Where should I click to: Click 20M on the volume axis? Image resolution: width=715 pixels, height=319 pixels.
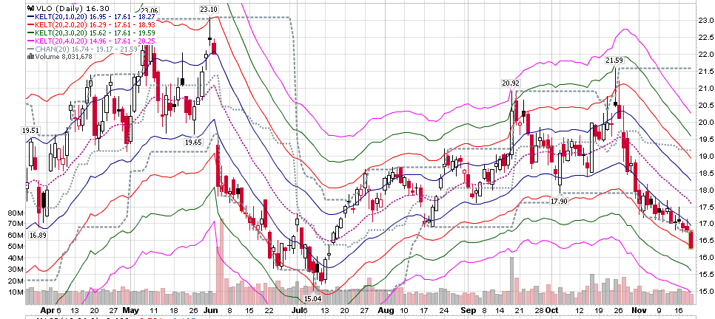[15, 280]
